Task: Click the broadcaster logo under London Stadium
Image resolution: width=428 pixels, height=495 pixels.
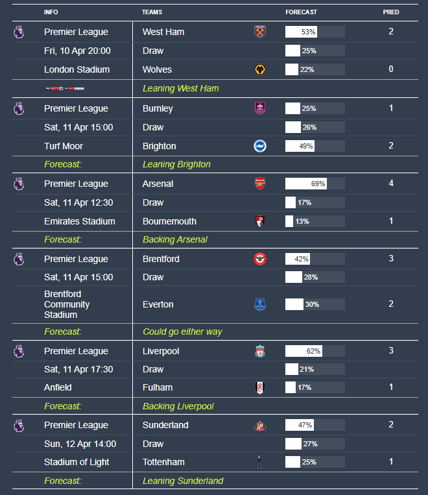Action: pyautogui.click(x=65, y=88)
